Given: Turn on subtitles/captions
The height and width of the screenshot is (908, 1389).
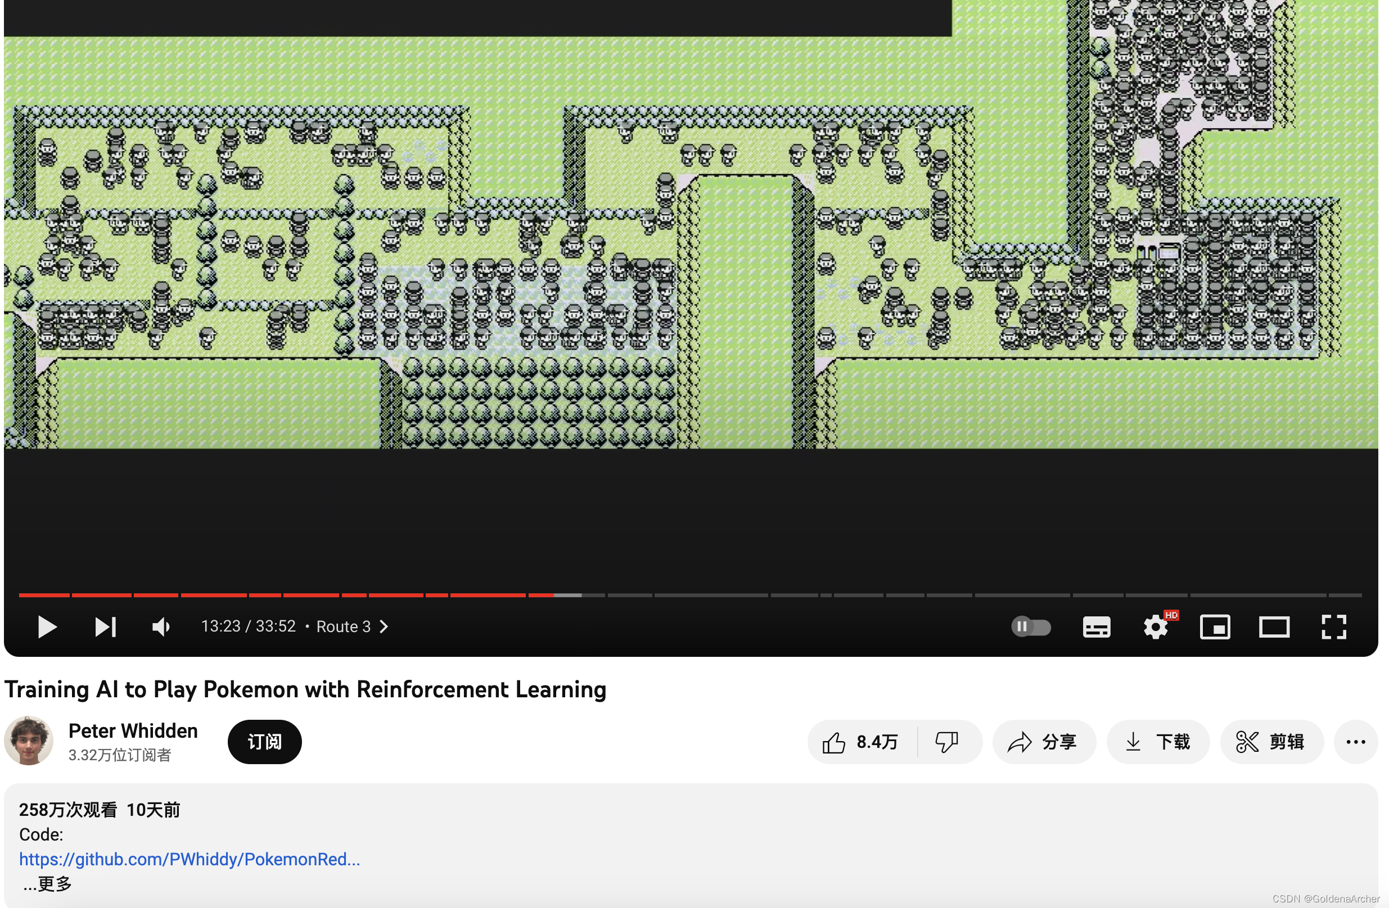Looking at the screenshot, I should (1096, 628).
